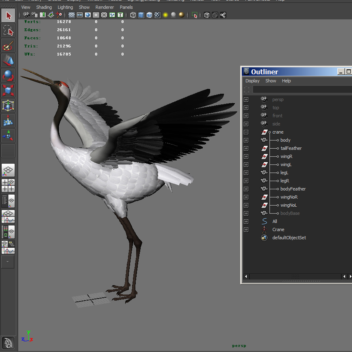Switch to single perspective view layout
352x352 pixels.
coord(8,170)
